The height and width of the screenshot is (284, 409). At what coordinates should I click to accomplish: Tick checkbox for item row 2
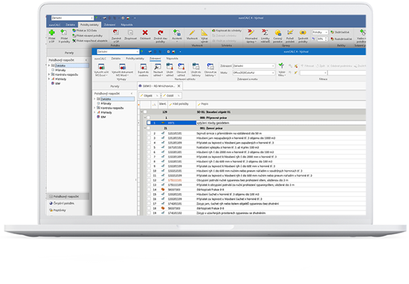coord(149,133)
